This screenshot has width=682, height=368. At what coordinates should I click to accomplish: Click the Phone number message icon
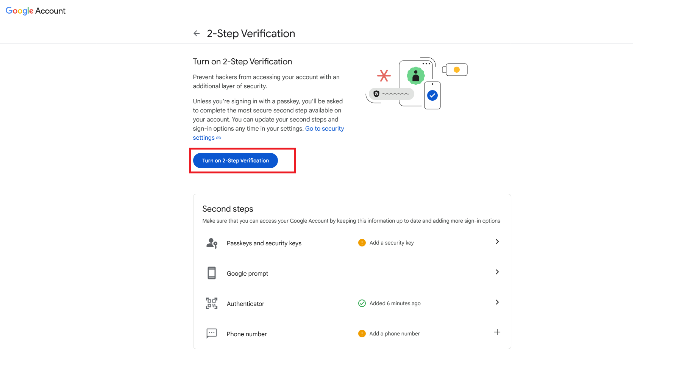[x=212, y=333]
